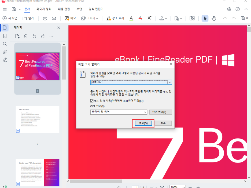
Task: Open the 그리기 drawing dropdown
Action: click(90, 18)
